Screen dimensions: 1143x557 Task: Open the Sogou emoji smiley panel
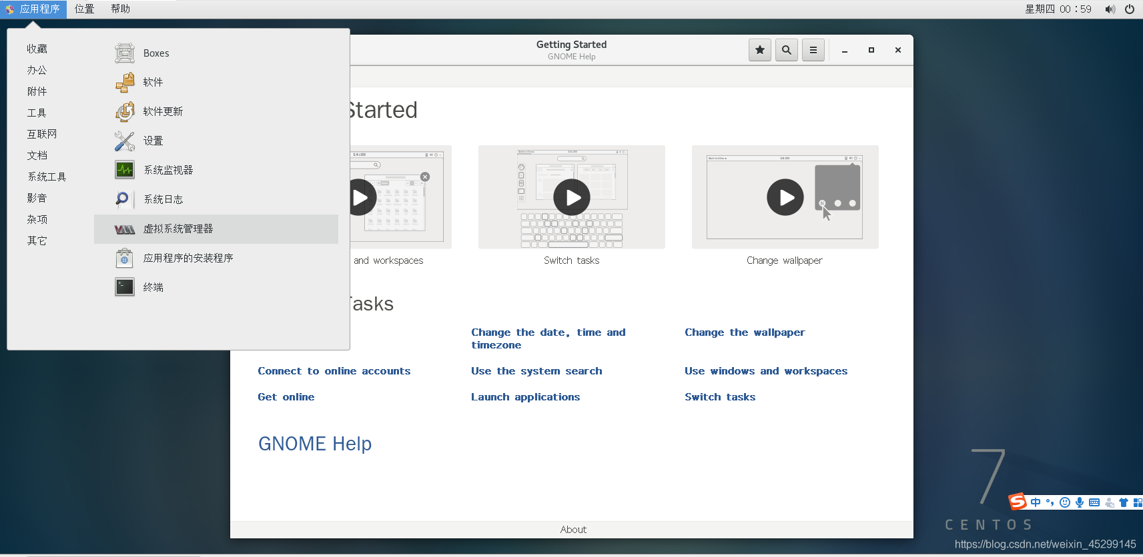[1065, 502]
